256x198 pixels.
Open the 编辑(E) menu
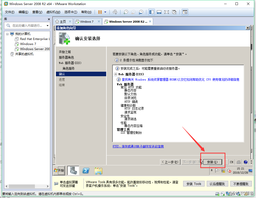pyautogui.click(x=23, y=12)
